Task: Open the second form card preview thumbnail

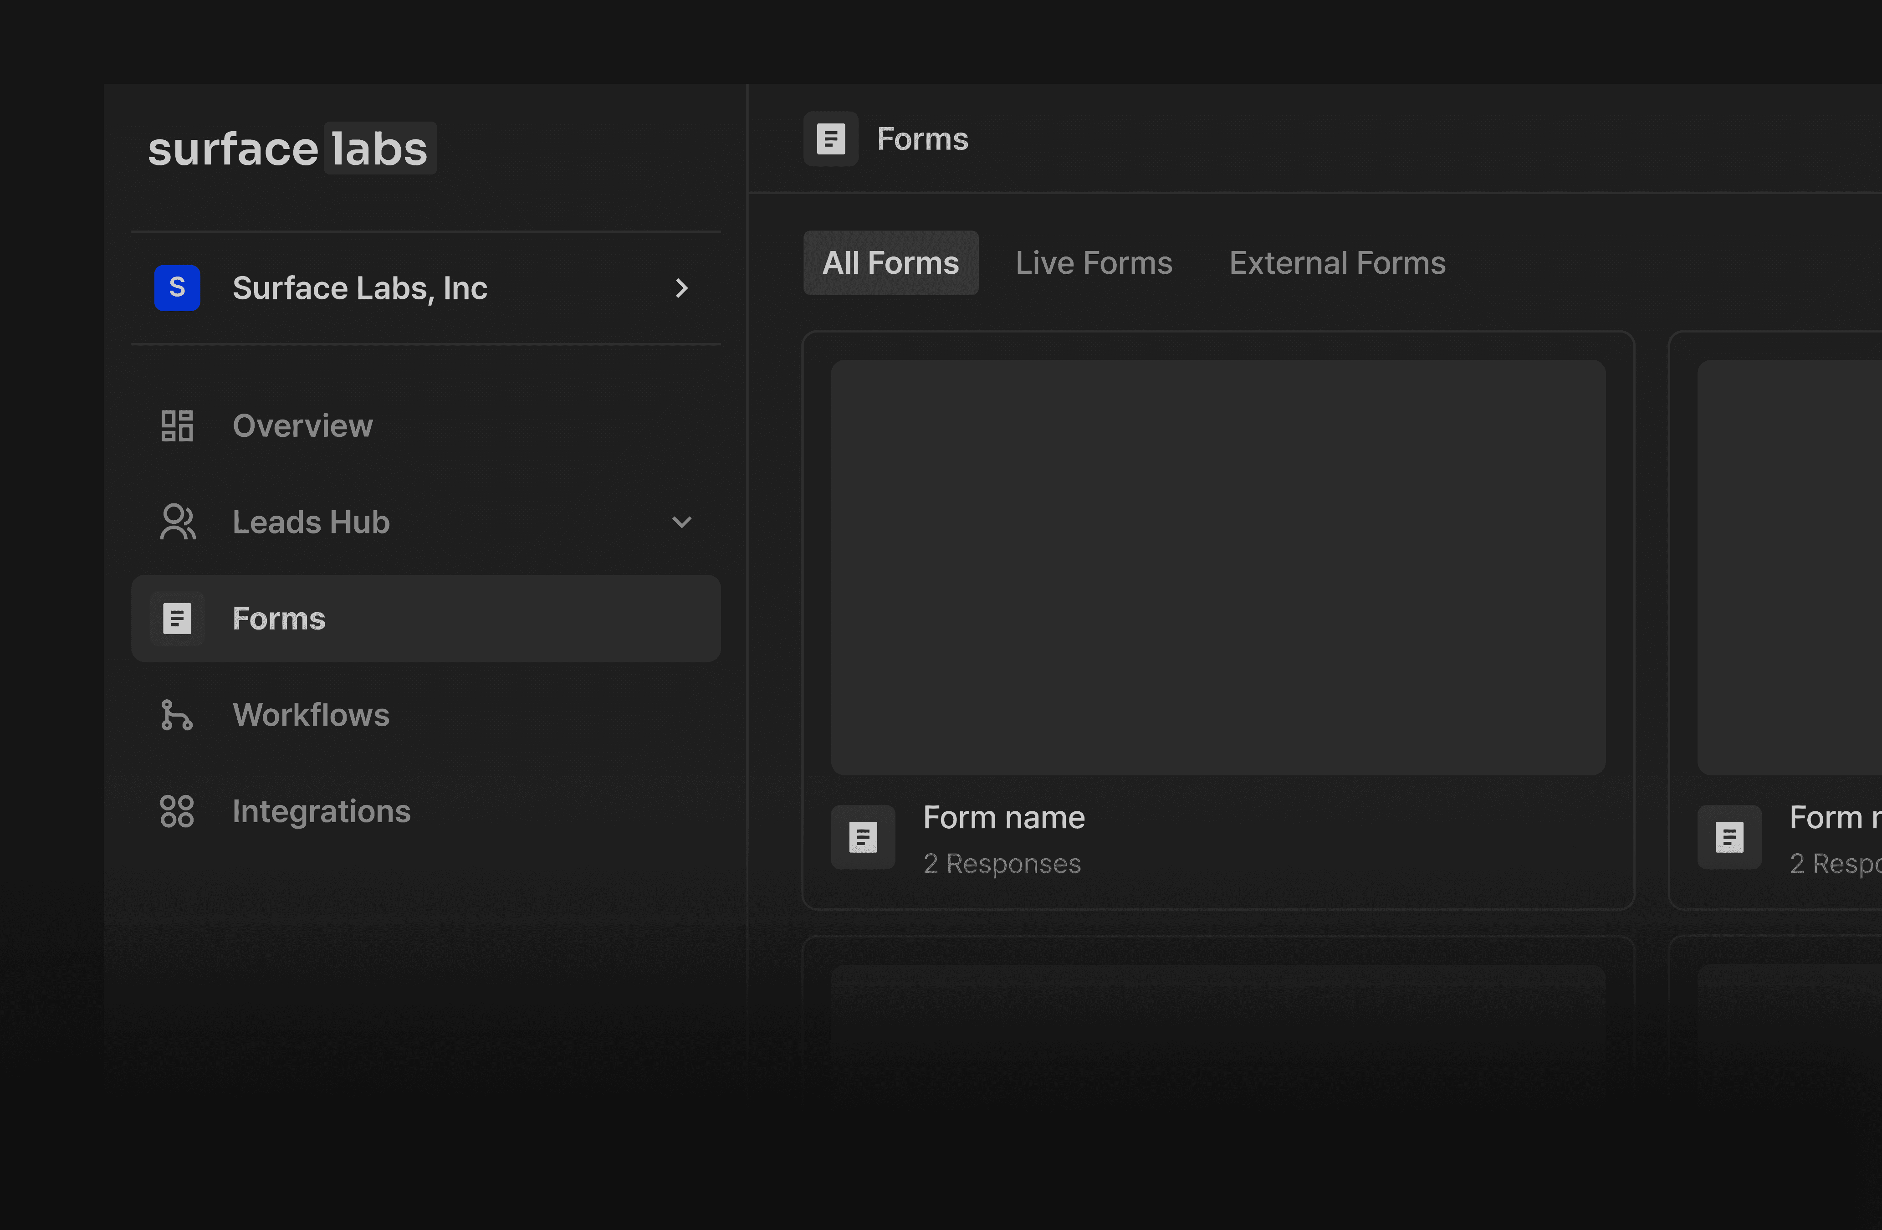Action: [x=1790, y=568]
